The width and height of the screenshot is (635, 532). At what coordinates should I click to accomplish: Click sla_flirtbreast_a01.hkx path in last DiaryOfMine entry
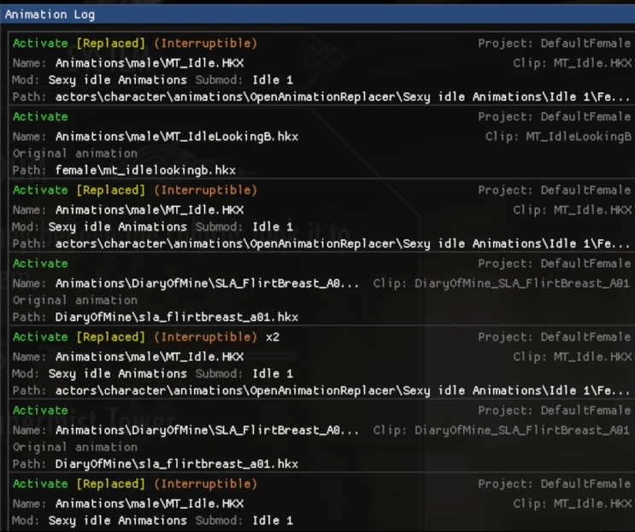coord(177,464)
